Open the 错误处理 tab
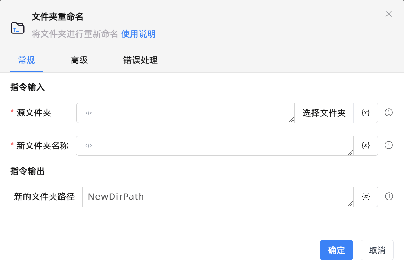404x270 pixels. pyautogui.click(x=140, y=60)
